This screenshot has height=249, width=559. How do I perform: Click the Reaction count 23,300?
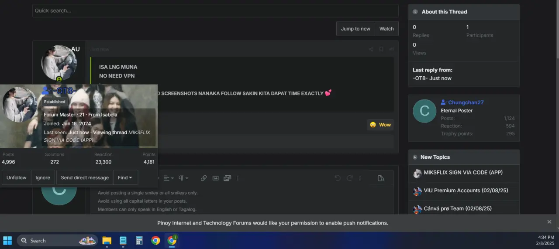tap(103, 162)
